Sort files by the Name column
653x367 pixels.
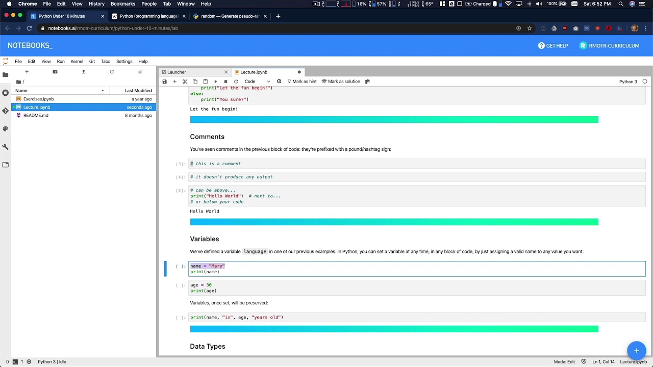click(x=59, y=91)
